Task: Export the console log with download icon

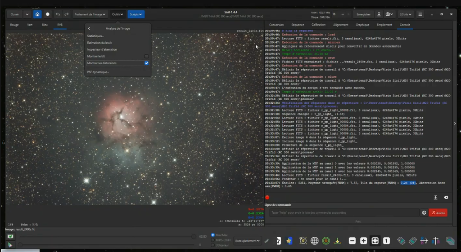Action: (435, 198)
